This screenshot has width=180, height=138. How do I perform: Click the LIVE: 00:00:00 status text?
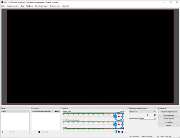click(134, 137)
